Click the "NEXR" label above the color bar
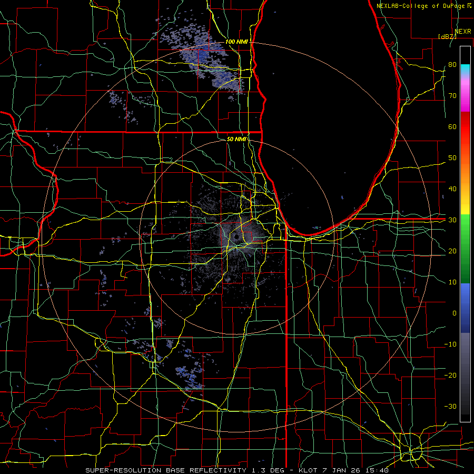474x474 pixels. tap(463, 32)
